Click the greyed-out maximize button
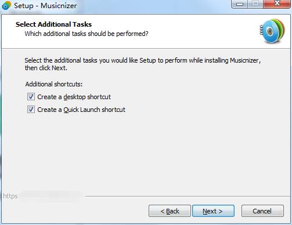This screenshot has width=292, height=225. 255,3
